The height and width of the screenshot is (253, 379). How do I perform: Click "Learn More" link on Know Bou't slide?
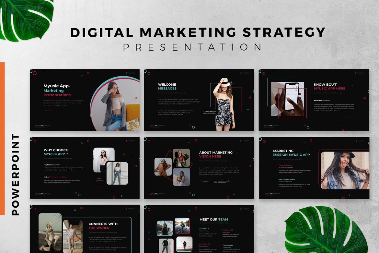pyautogui.click(x=350, y=117)
